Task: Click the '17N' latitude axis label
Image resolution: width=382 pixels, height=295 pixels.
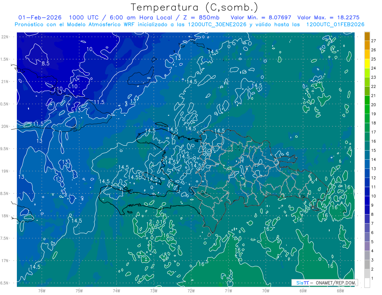Action: tap(5, 261)
